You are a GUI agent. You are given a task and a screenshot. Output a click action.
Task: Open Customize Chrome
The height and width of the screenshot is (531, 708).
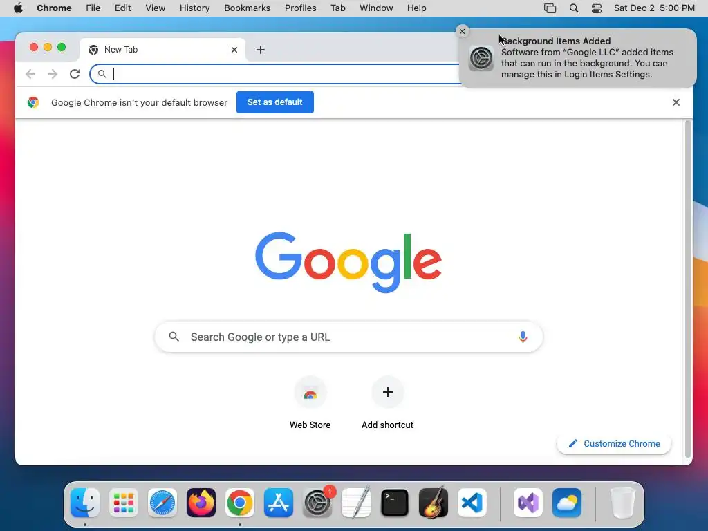(614, 443)
